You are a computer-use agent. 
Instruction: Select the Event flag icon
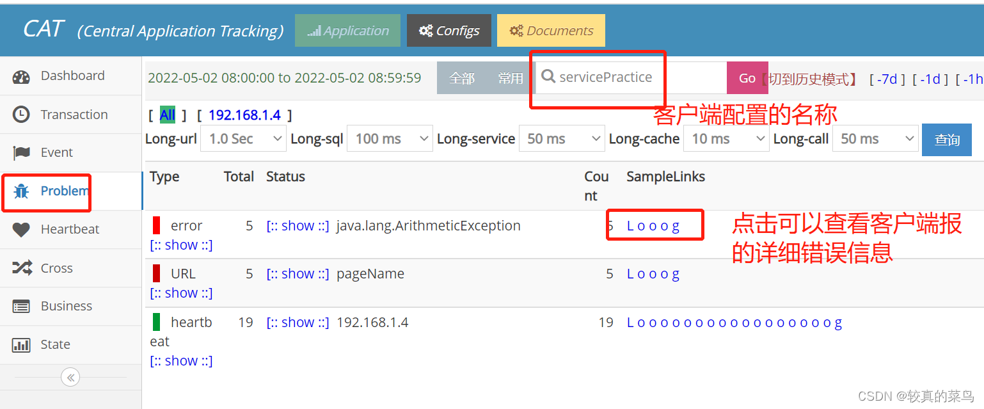click(21, 153)
